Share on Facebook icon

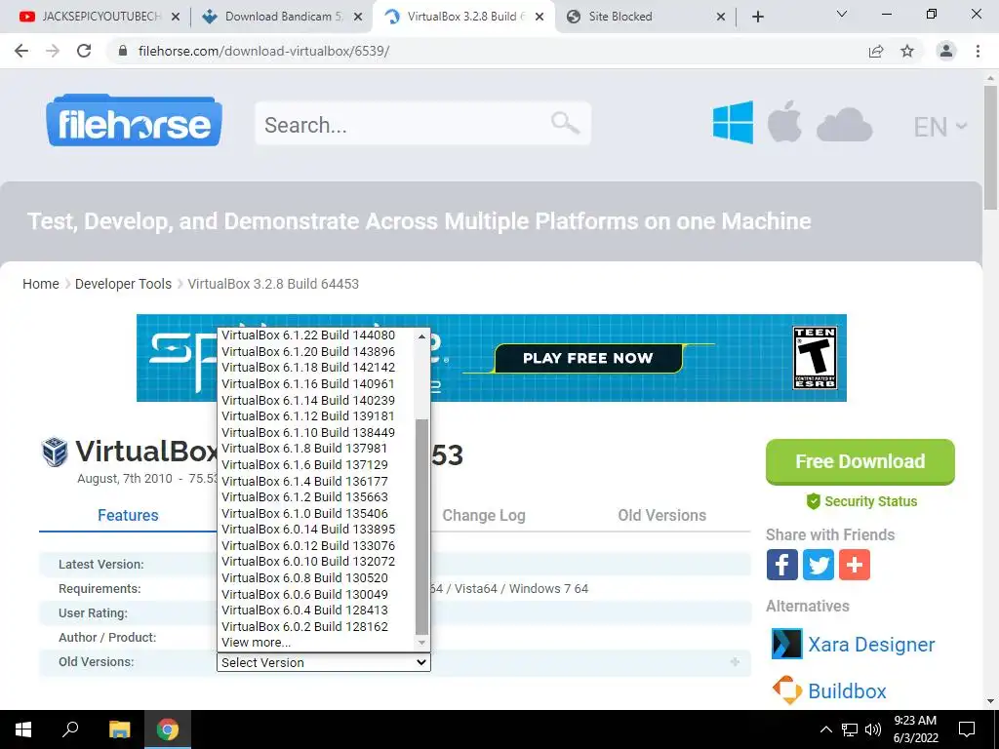point(781,565)
